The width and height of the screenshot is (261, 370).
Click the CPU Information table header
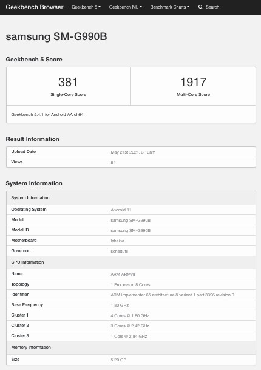131,262
